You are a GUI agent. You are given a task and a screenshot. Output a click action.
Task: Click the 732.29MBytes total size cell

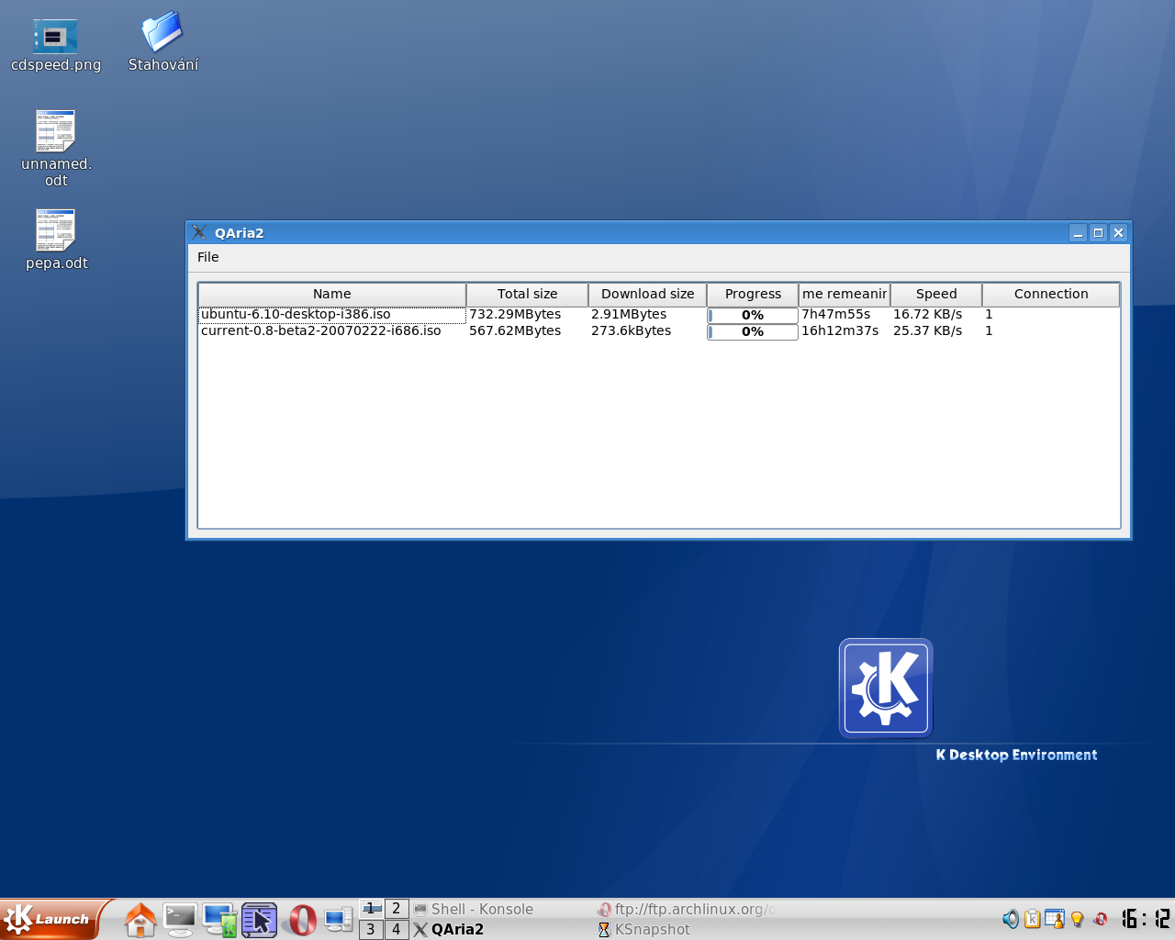point(527,314)
